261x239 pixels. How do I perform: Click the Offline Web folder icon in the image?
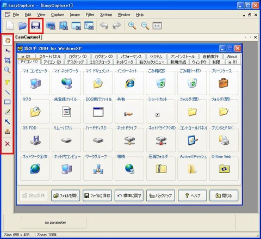coord(224,169)
